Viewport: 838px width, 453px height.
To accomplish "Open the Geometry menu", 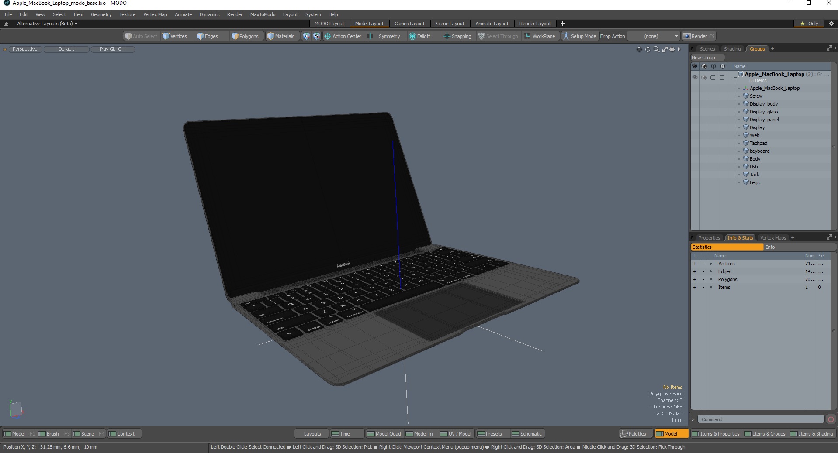I will click(101, 14).
